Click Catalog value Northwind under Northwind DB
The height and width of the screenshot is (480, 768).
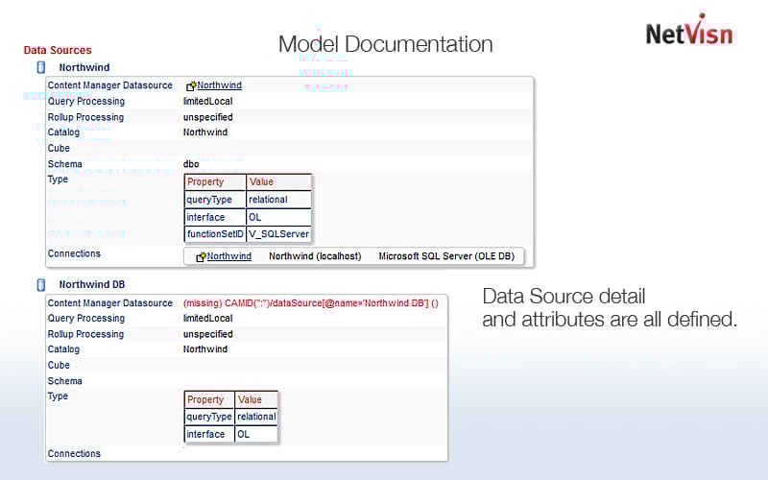click(x=205, y=349)
